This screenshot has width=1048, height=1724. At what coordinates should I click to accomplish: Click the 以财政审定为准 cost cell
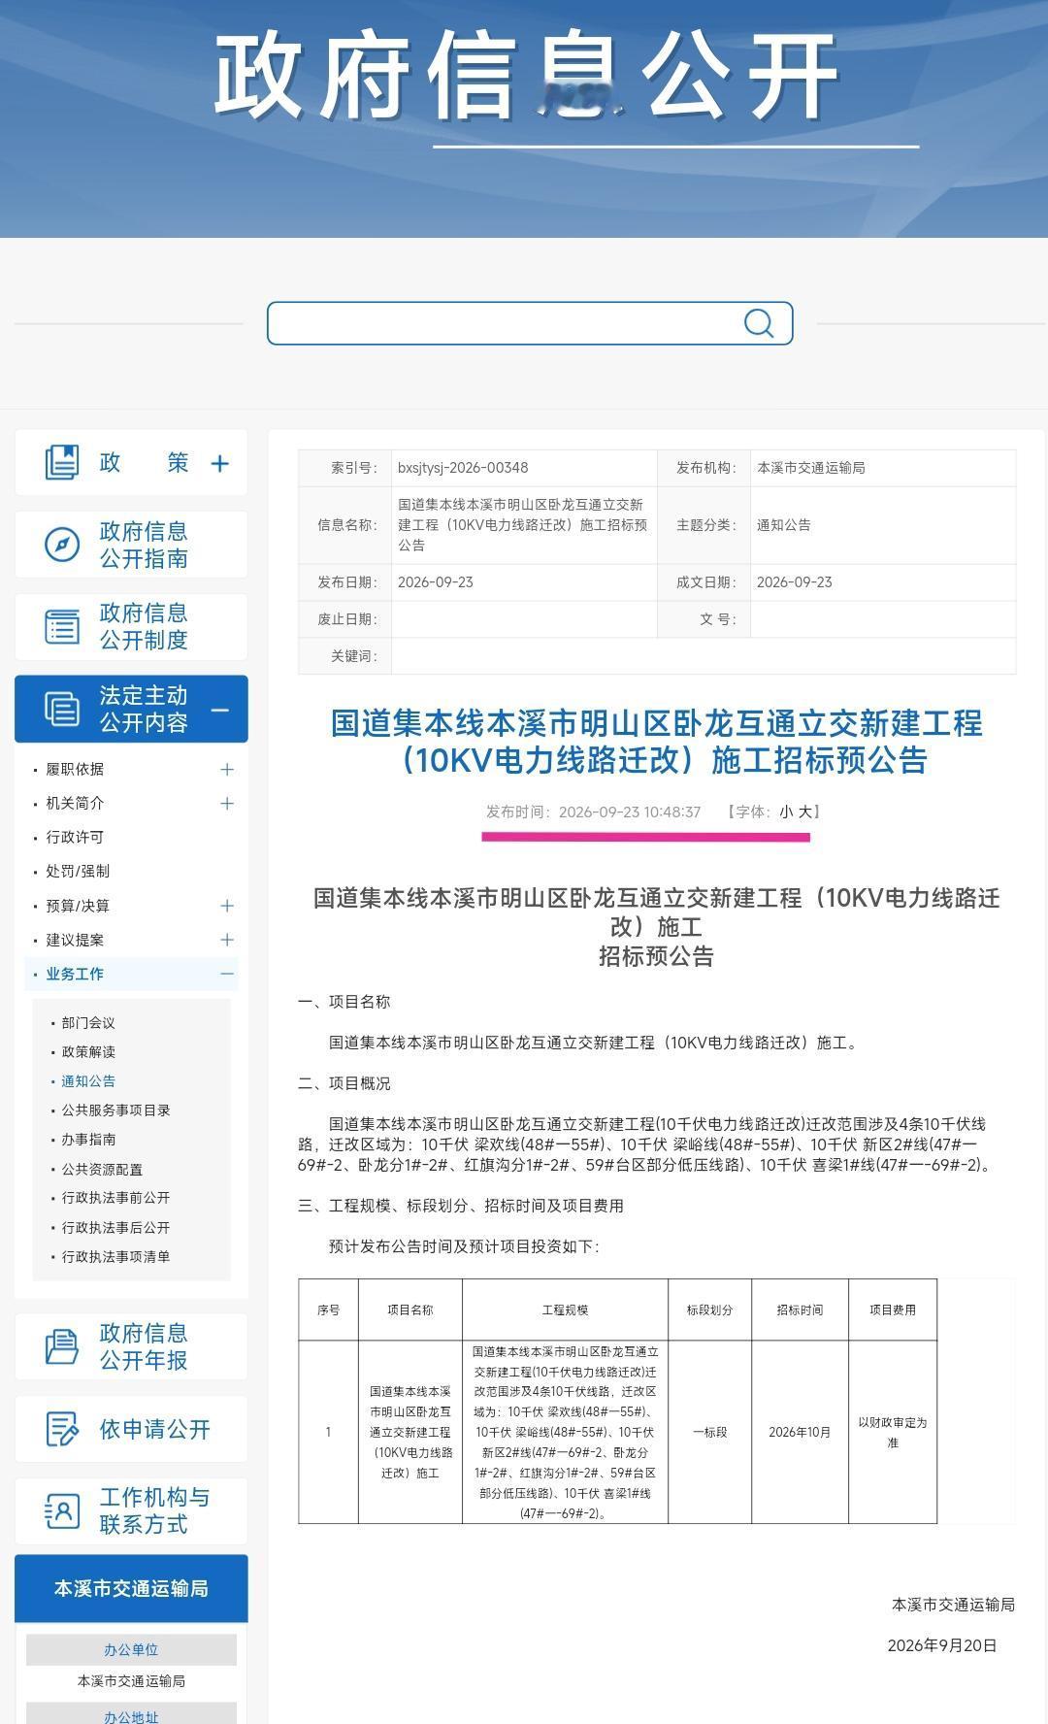point(893,1432)
